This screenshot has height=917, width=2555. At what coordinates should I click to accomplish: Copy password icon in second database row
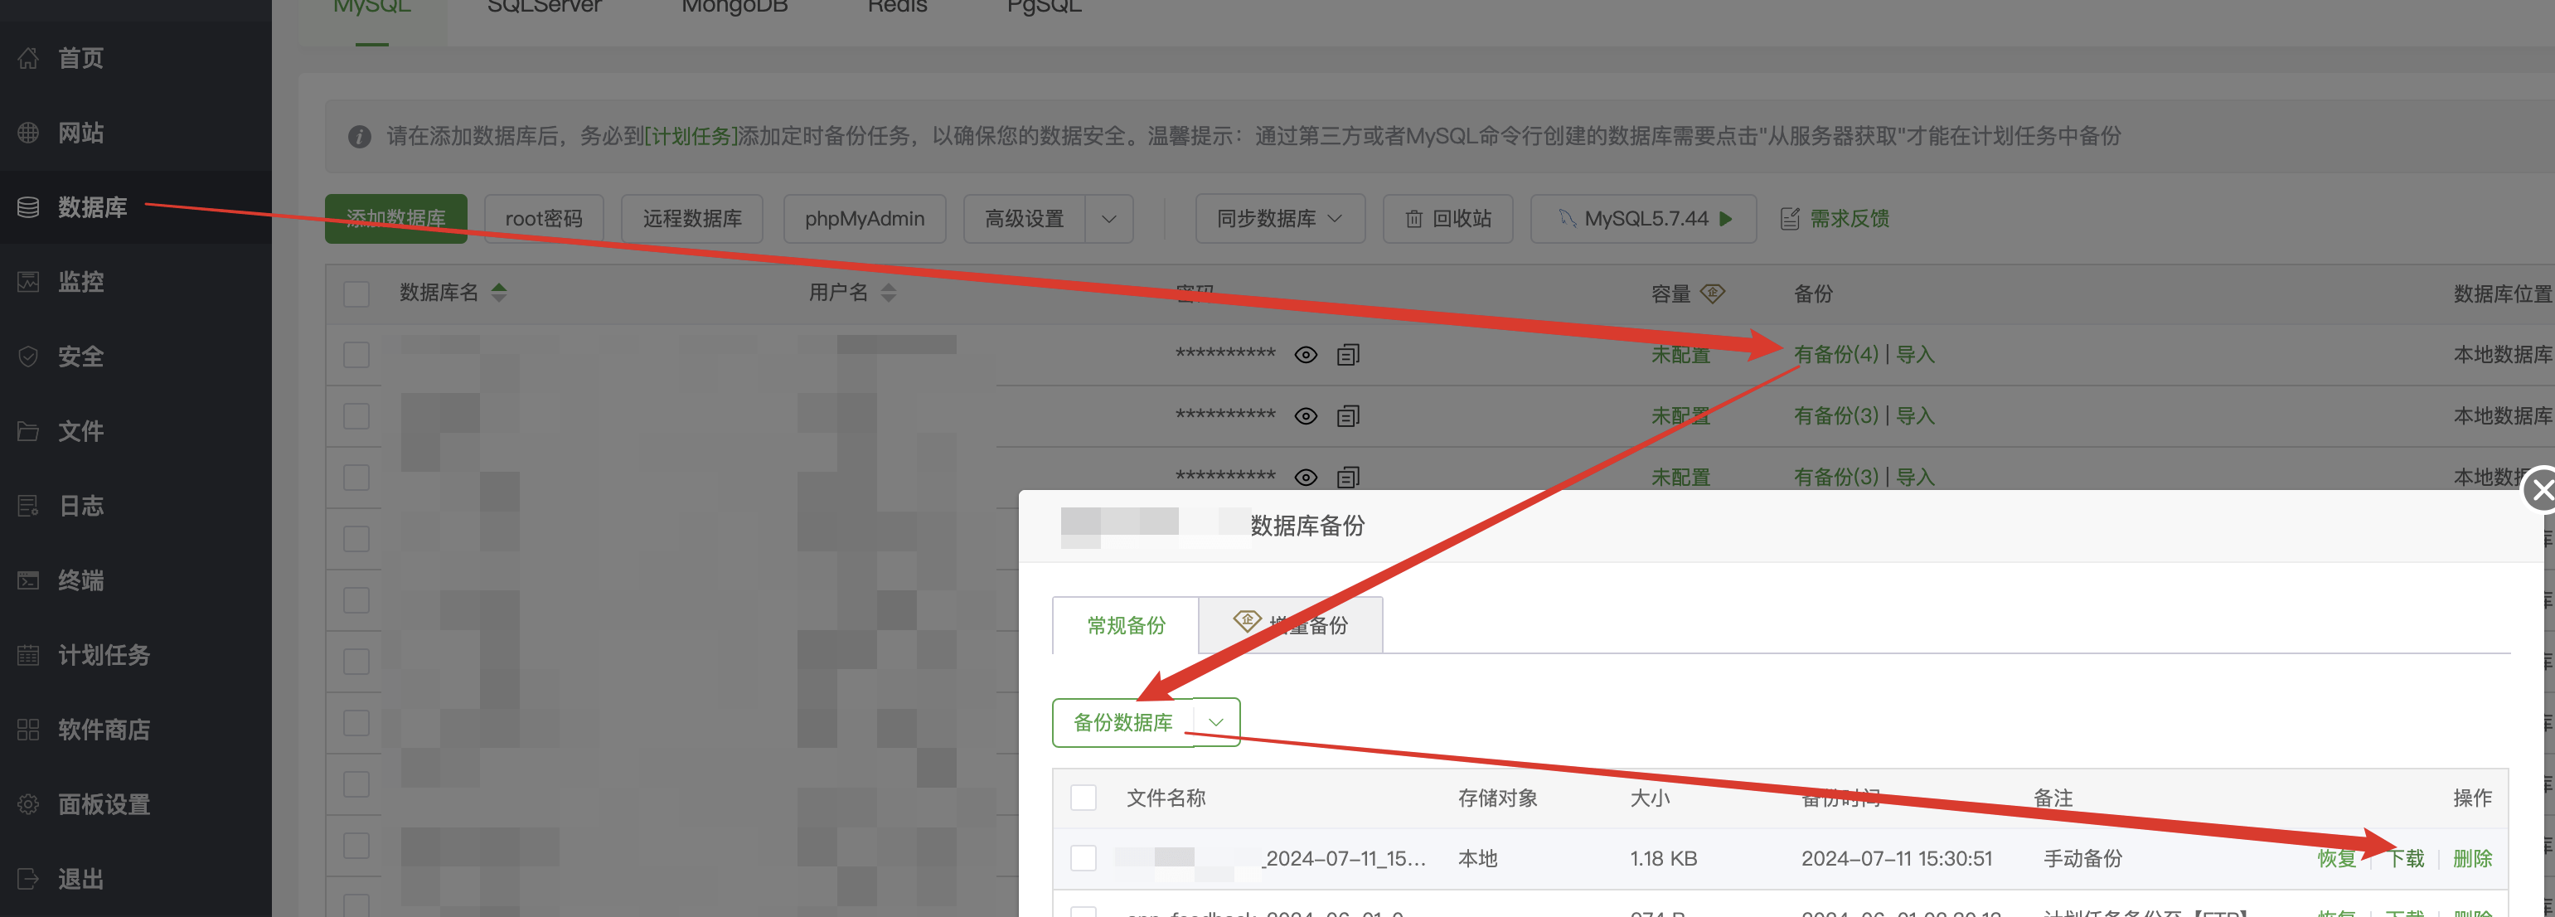pos(1347,416)
